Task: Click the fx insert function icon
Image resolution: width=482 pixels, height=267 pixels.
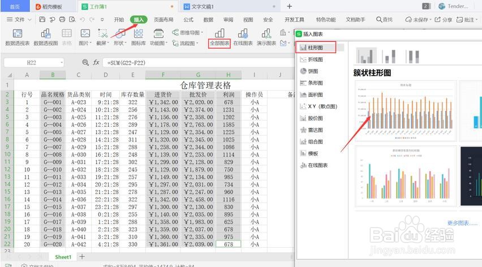Action: point(96,62)
